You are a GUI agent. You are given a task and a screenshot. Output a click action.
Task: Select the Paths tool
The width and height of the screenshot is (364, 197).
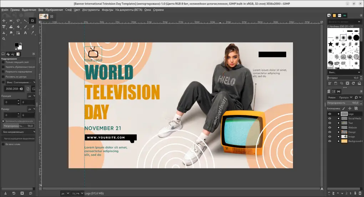(18, 33)
